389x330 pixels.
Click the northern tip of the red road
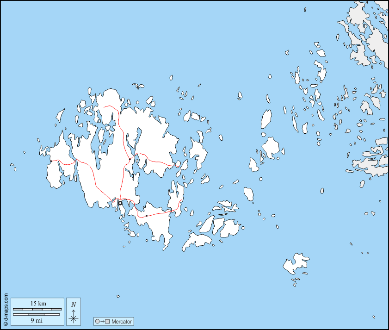(x=104, y=106)
